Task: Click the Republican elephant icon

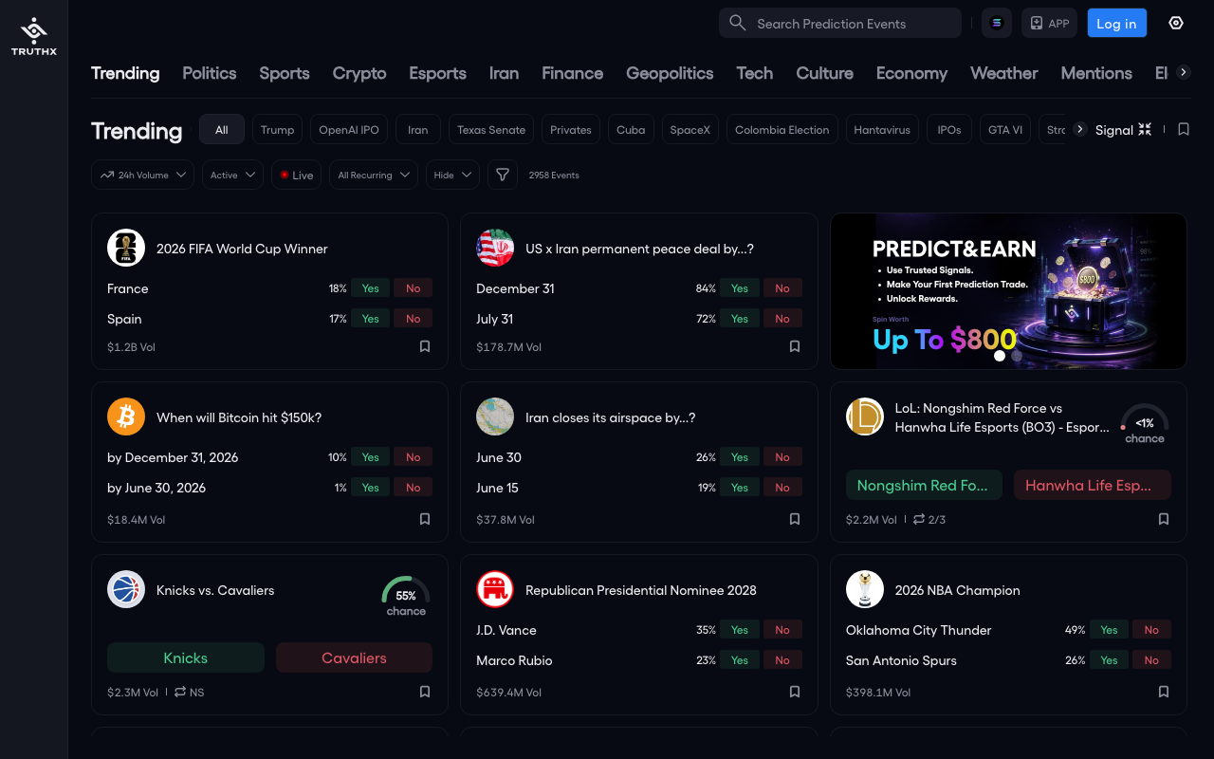Action: click(495, 589)
